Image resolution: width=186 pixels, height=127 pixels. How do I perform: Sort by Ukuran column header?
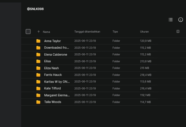pos(144,32)
